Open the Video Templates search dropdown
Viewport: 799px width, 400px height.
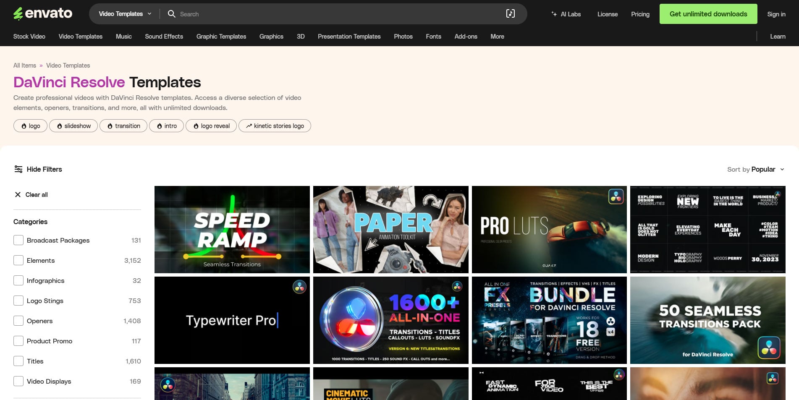125,14
